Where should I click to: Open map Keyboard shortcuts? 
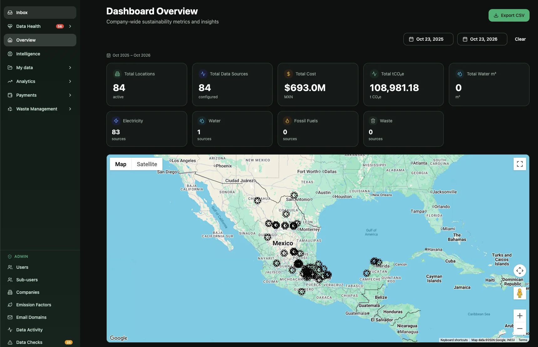tap(454, 340)
